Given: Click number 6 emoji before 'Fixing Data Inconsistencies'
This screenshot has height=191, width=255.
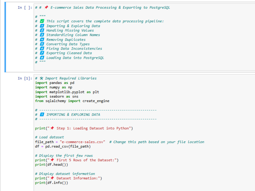Looking at the screenshot, I should [x=42, y=49].
